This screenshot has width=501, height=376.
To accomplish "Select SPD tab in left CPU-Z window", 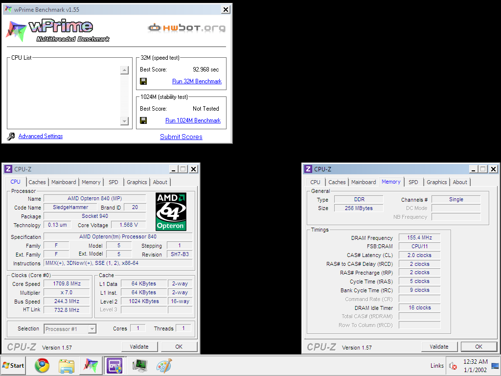I will (x=114, y=182).
